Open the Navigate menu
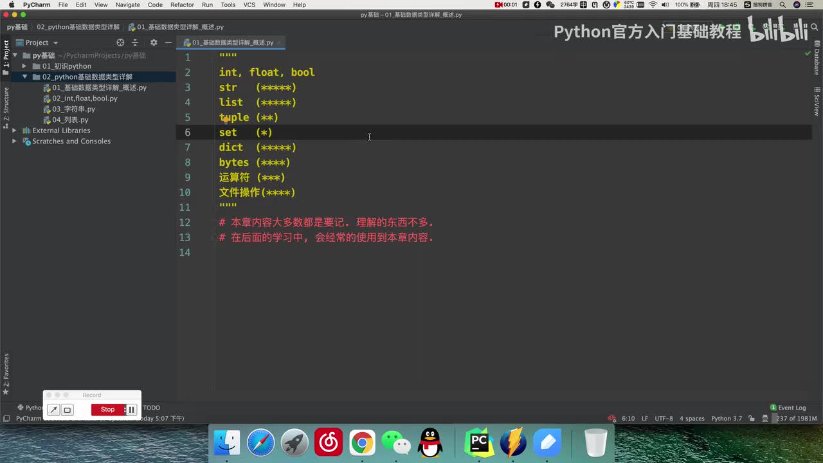The height and width of the screenshot is (463, 823). [127, 5]
